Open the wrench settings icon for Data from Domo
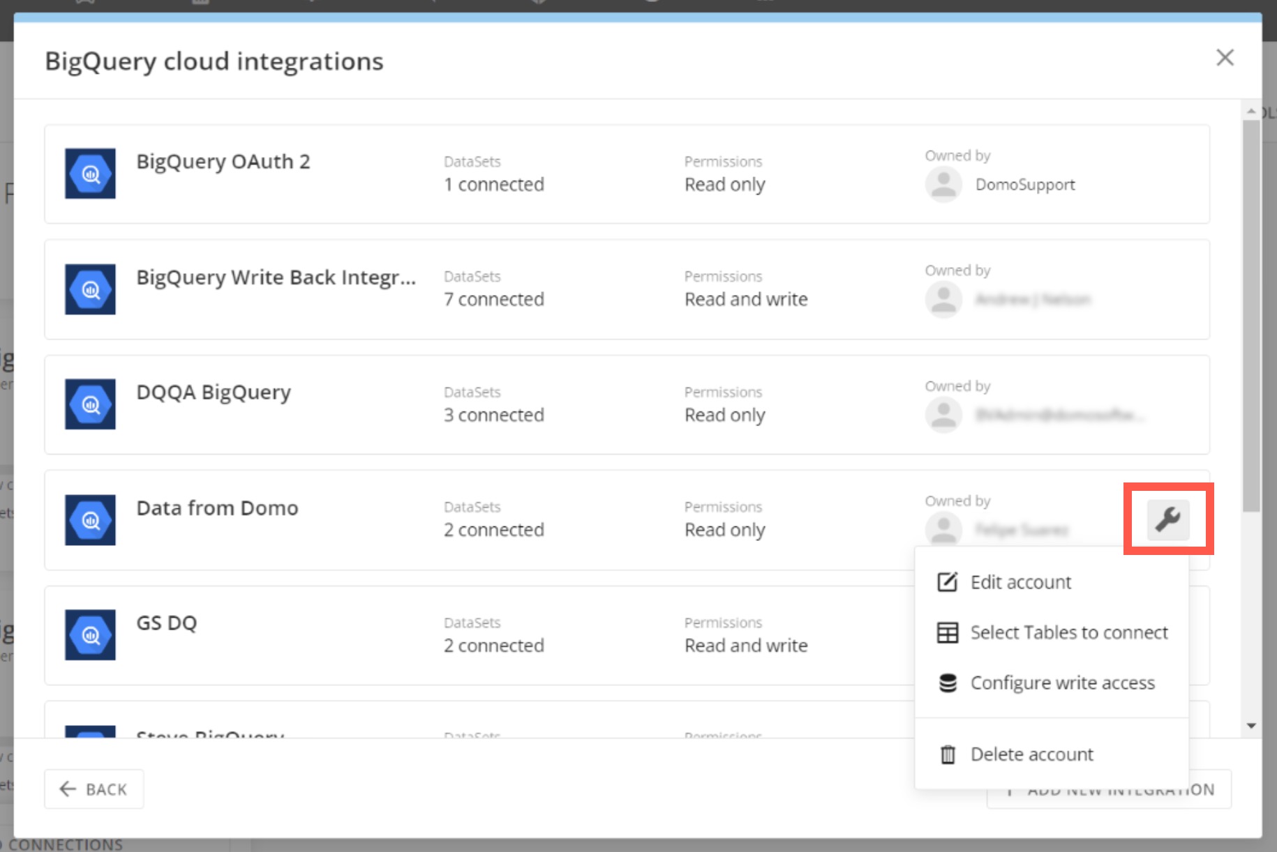The height and width of the screenshot is (852, 1277). pos(1167,519)
